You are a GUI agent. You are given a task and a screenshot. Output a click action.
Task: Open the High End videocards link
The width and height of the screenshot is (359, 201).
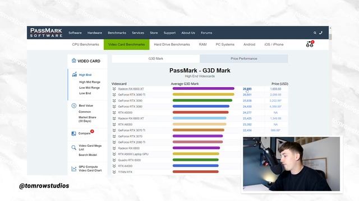tap(85, 75)
